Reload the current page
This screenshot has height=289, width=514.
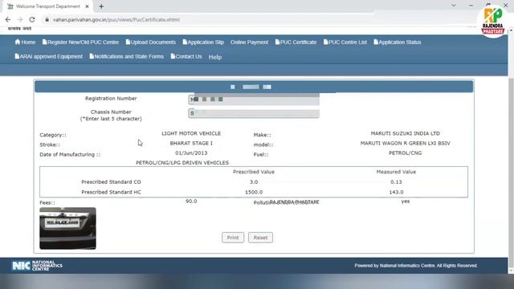pos(32,19)
